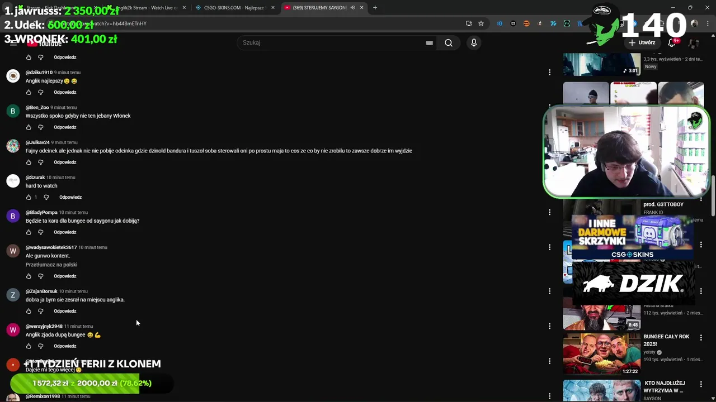Open YouTube notifications bell

pos(672,43)
